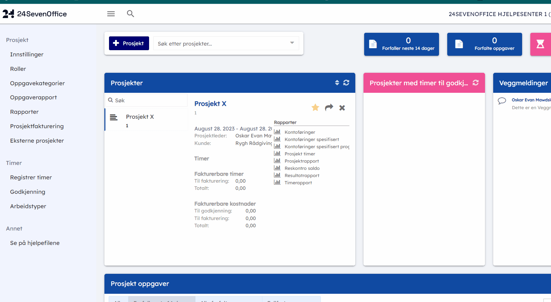
Task: Click the sort arrows in Prosjekter header
Action: [337, 83]
